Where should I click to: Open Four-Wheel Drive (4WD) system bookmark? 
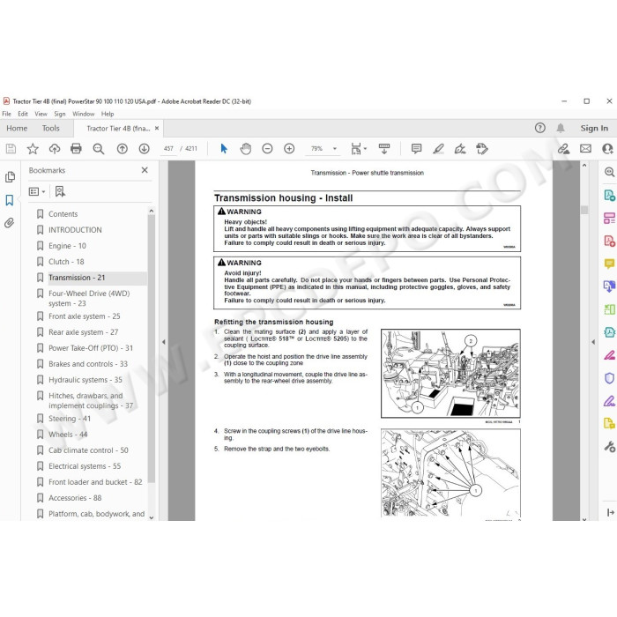89,298
